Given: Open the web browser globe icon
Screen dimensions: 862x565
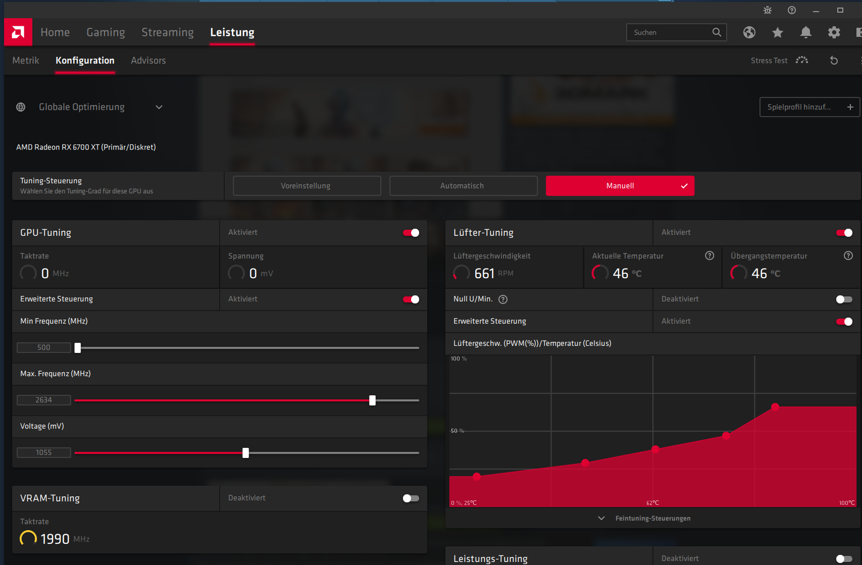Looking at the screenshot, I should [x=749, y=32].
